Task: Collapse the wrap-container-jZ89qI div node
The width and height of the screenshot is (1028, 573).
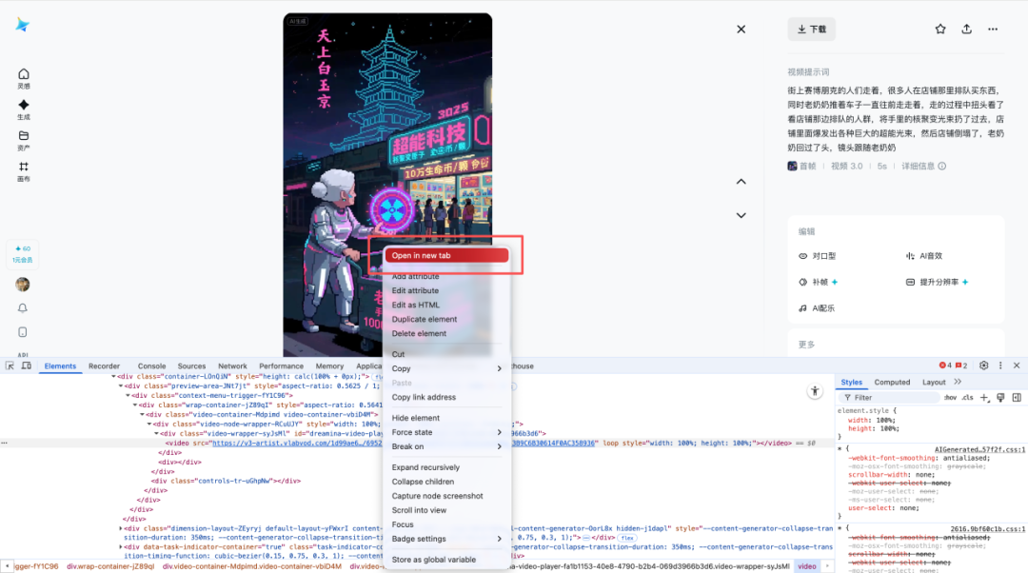Action: [135, 405]
